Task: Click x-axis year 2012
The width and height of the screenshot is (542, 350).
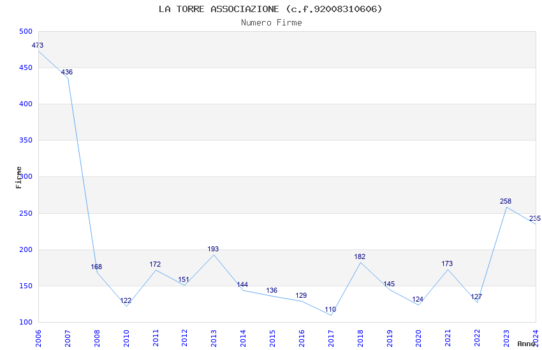Action: click(x=184, y=338)
